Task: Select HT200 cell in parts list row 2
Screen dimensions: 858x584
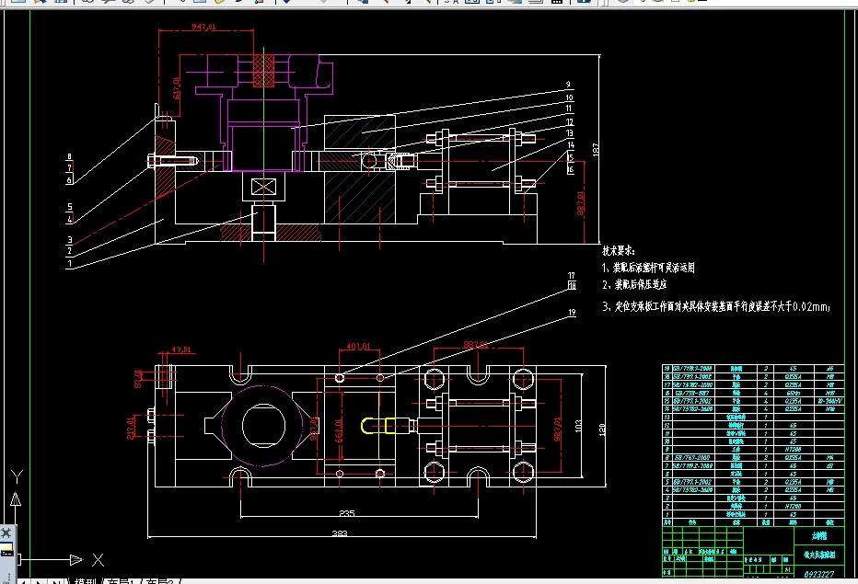Action: click(x=794, y=507)
